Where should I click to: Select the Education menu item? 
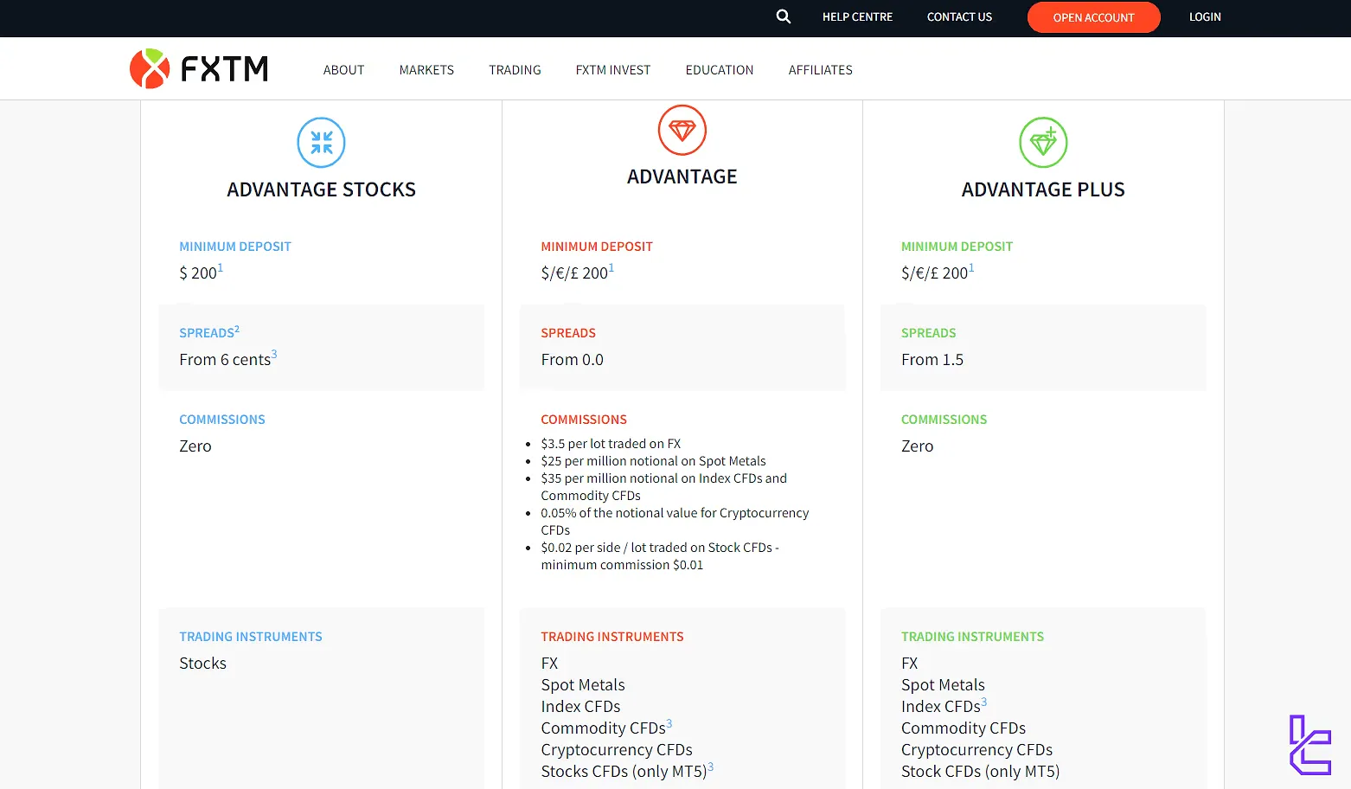click(719, 70)
